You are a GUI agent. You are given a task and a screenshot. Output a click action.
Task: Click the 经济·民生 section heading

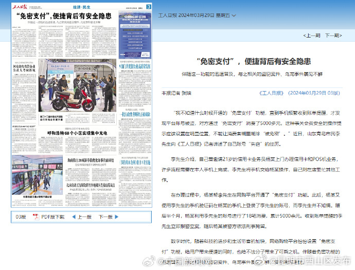pos(82,7)
